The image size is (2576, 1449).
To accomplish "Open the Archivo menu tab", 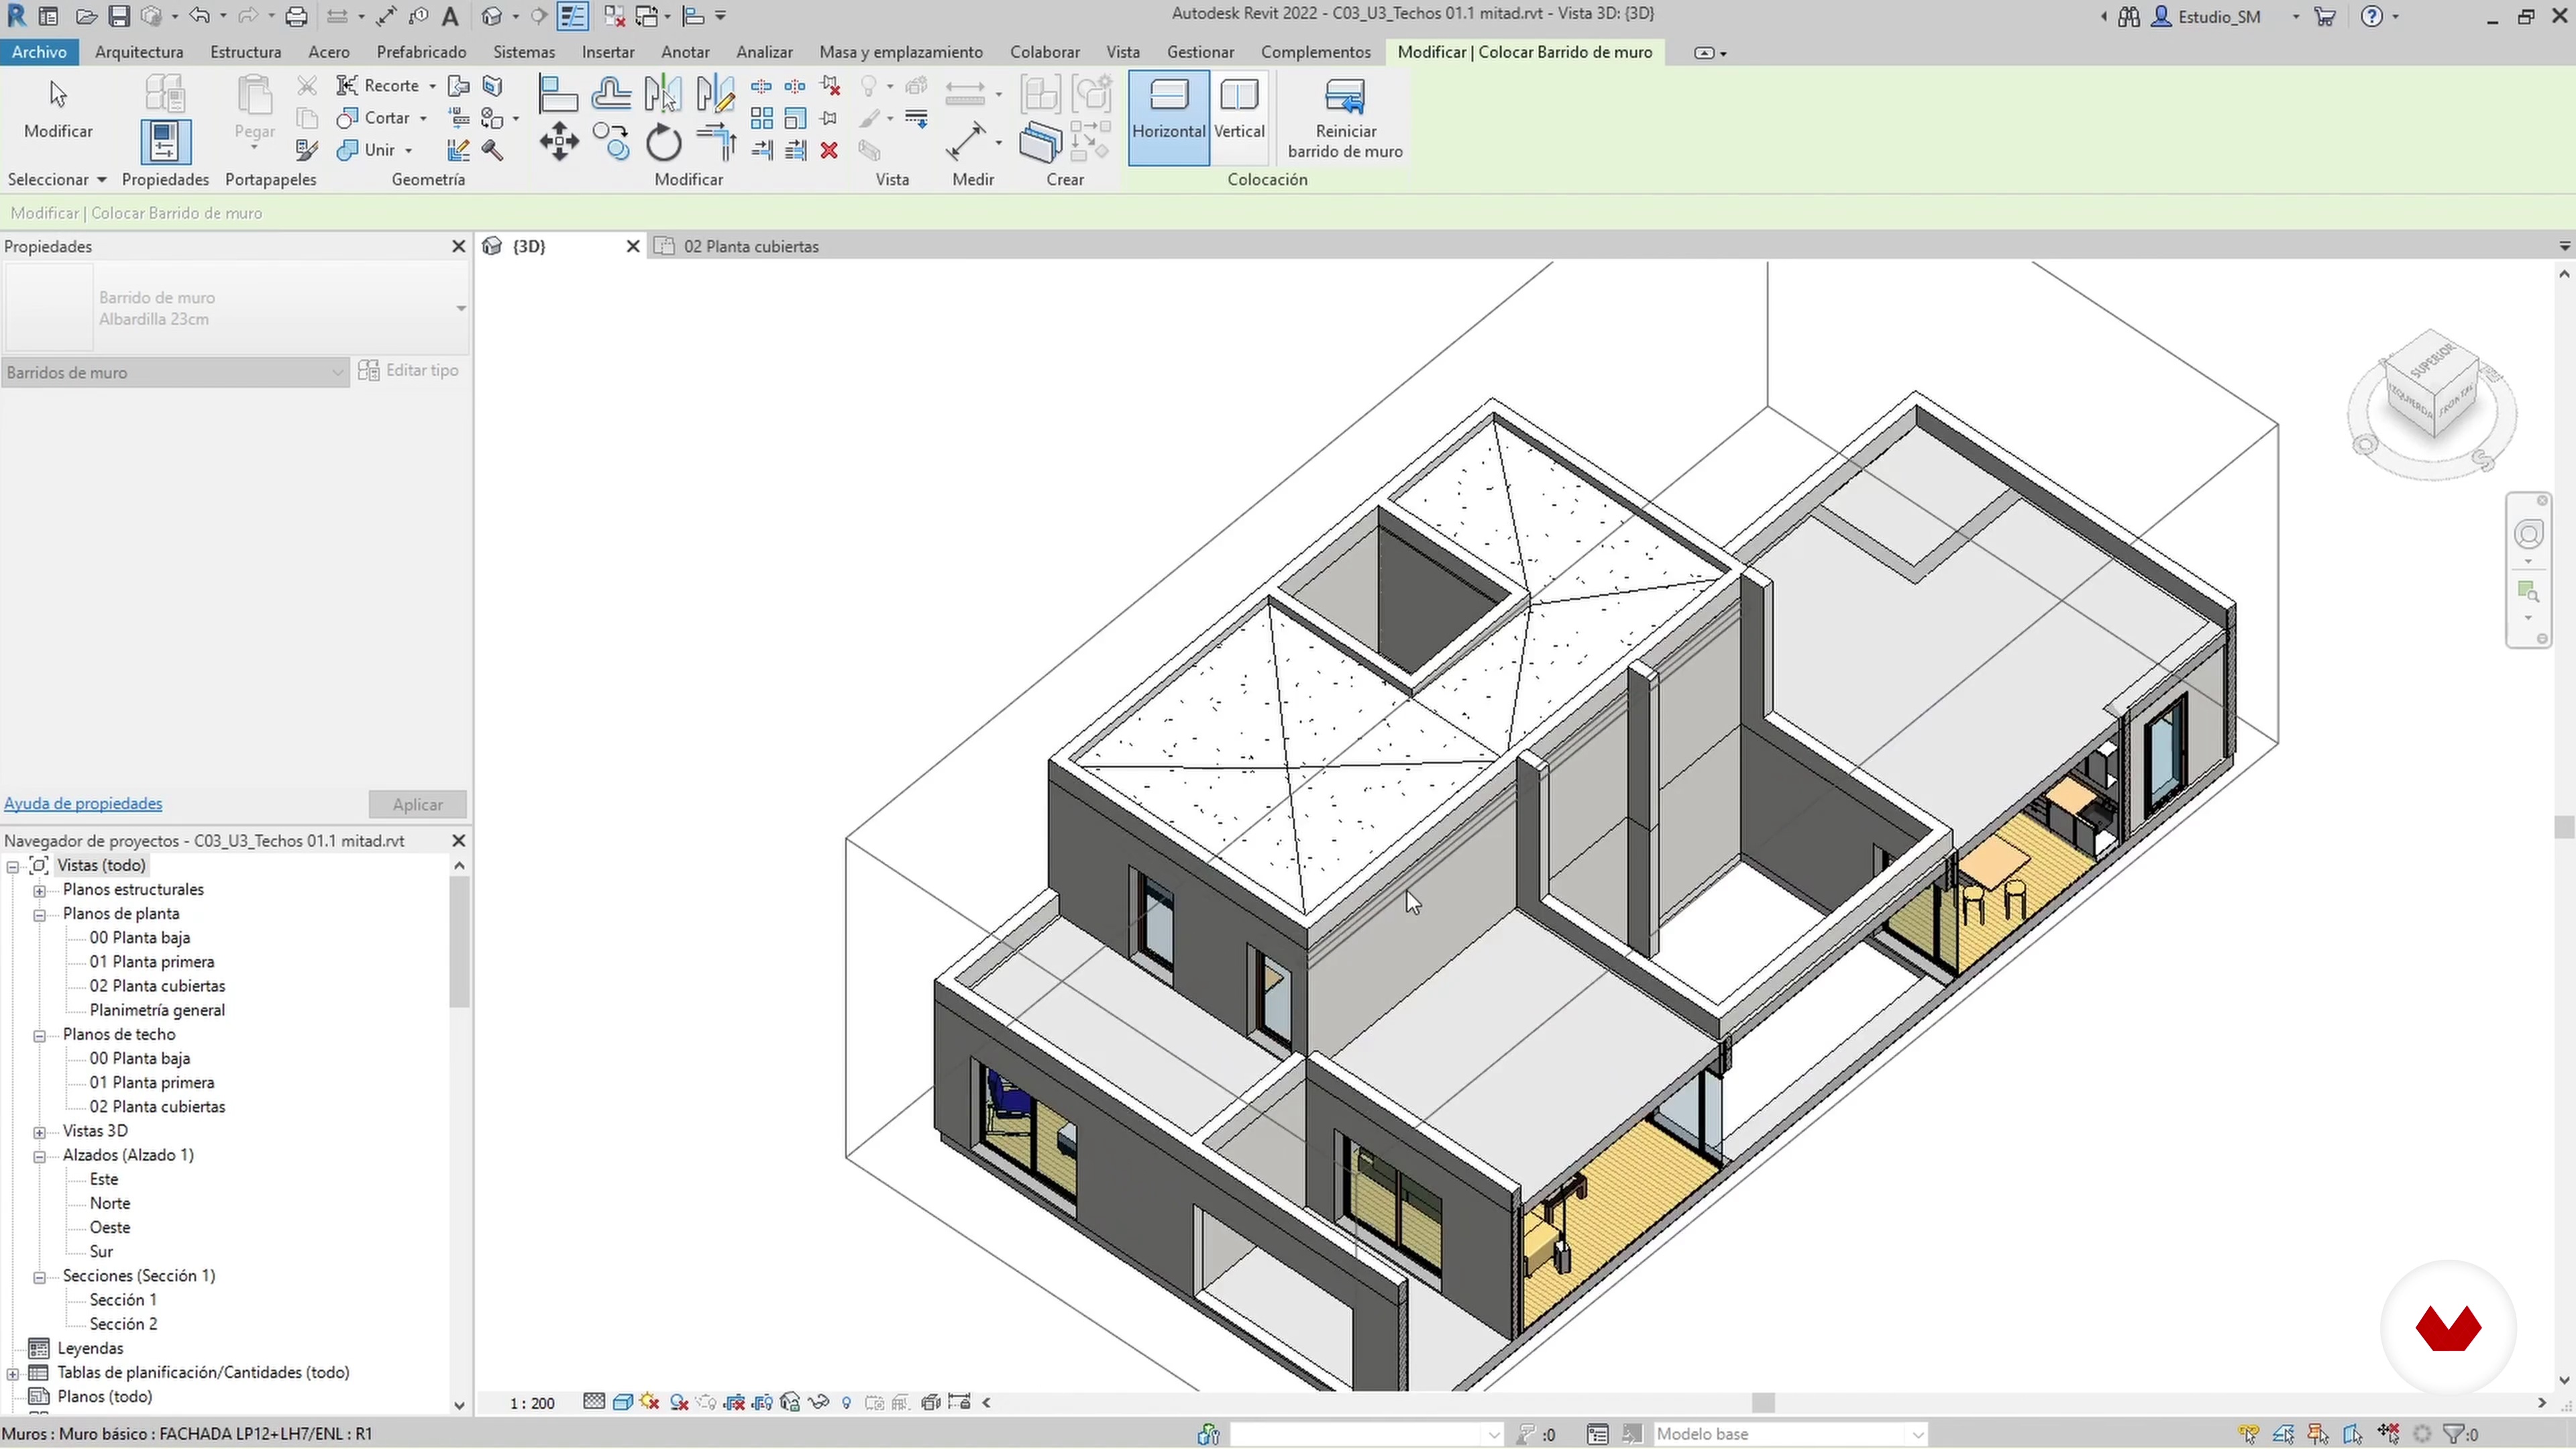I will pyautogui.click(x=39, y=52).
